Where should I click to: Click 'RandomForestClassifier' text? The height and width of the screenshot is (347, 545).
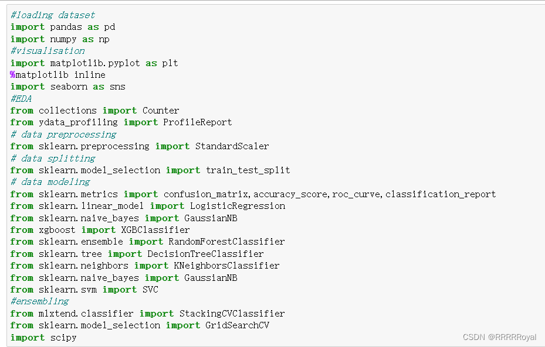tap(226, 242)
